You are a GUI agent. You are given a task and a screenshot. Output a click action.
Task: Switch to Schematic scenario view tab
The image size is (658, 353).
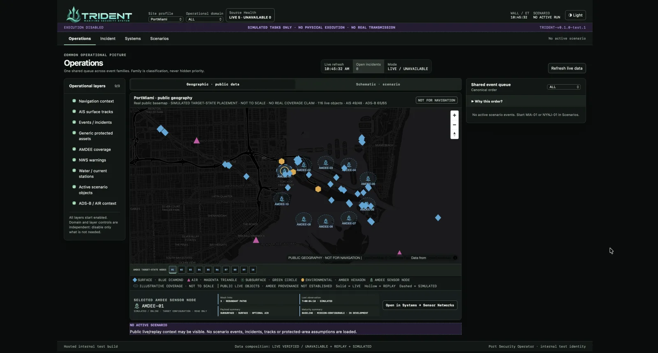[378, 84]
